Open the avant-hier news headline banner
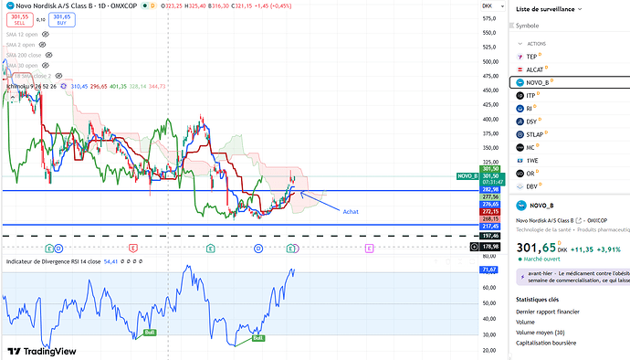630x360 pixels. (x=573, y=277)
